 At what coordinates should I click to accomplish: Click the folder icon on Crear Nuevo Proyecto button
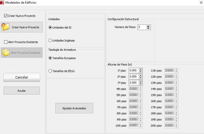(x=5, y=27)
